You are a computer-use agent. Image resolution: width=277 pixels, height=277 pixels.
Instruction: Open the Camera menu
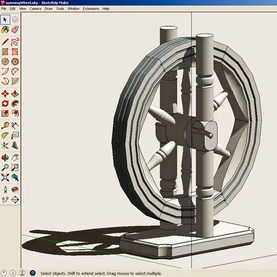point(35,9)
